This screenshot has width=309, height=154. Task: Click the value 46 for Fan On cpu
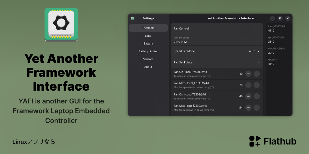click(x=241, y=97)
